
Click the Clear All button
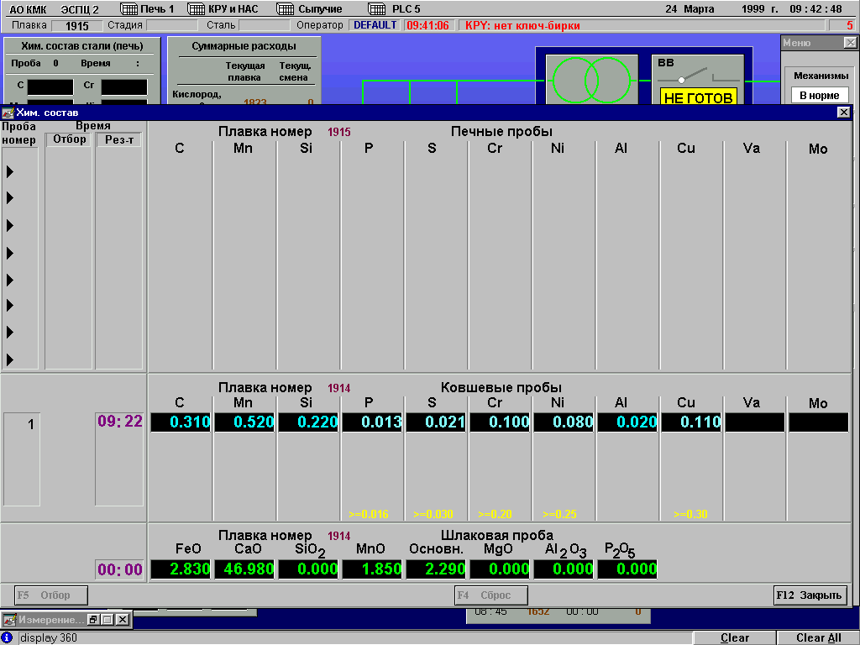pos(818,638)
